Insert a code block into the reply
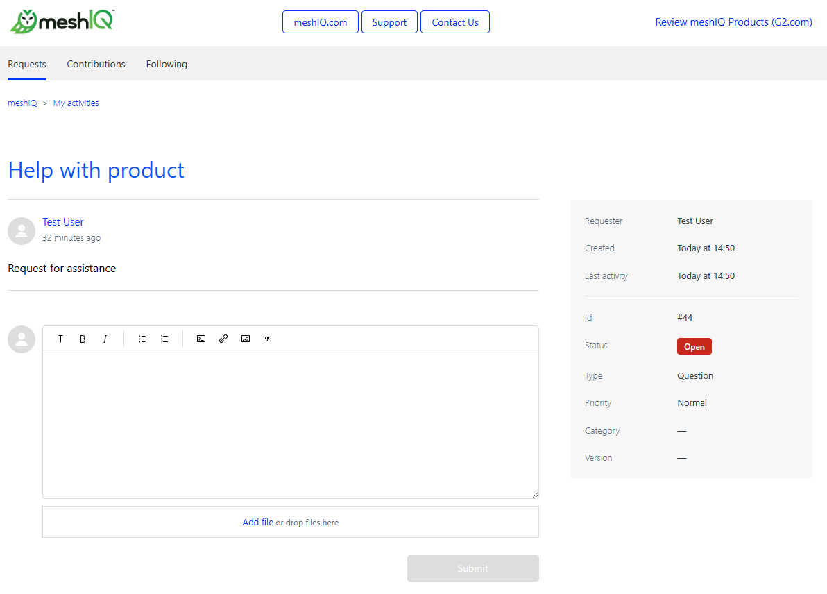Image resolution: width=827 pixels, height=594 pixels. coord(201,339)
